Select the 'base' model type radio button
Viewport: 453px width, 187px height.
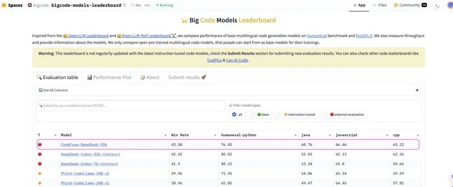click(253, 114)
